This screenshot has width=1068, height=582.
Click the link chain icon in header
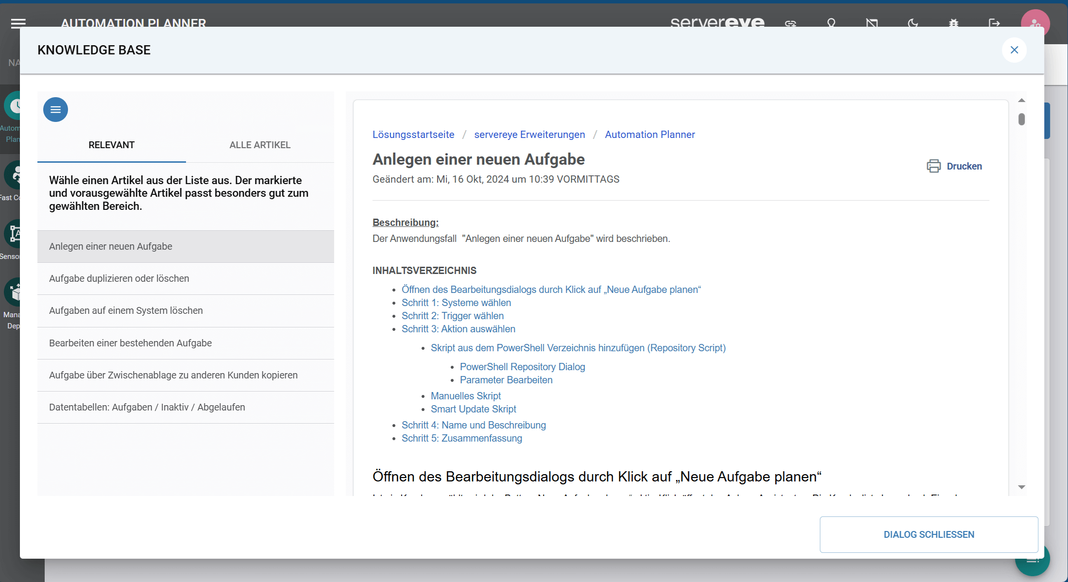[790, 23]
